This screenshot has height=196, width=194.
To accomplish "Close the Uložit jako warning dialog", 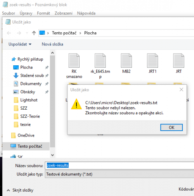I will pyautogui.click(x=181, y=89).
